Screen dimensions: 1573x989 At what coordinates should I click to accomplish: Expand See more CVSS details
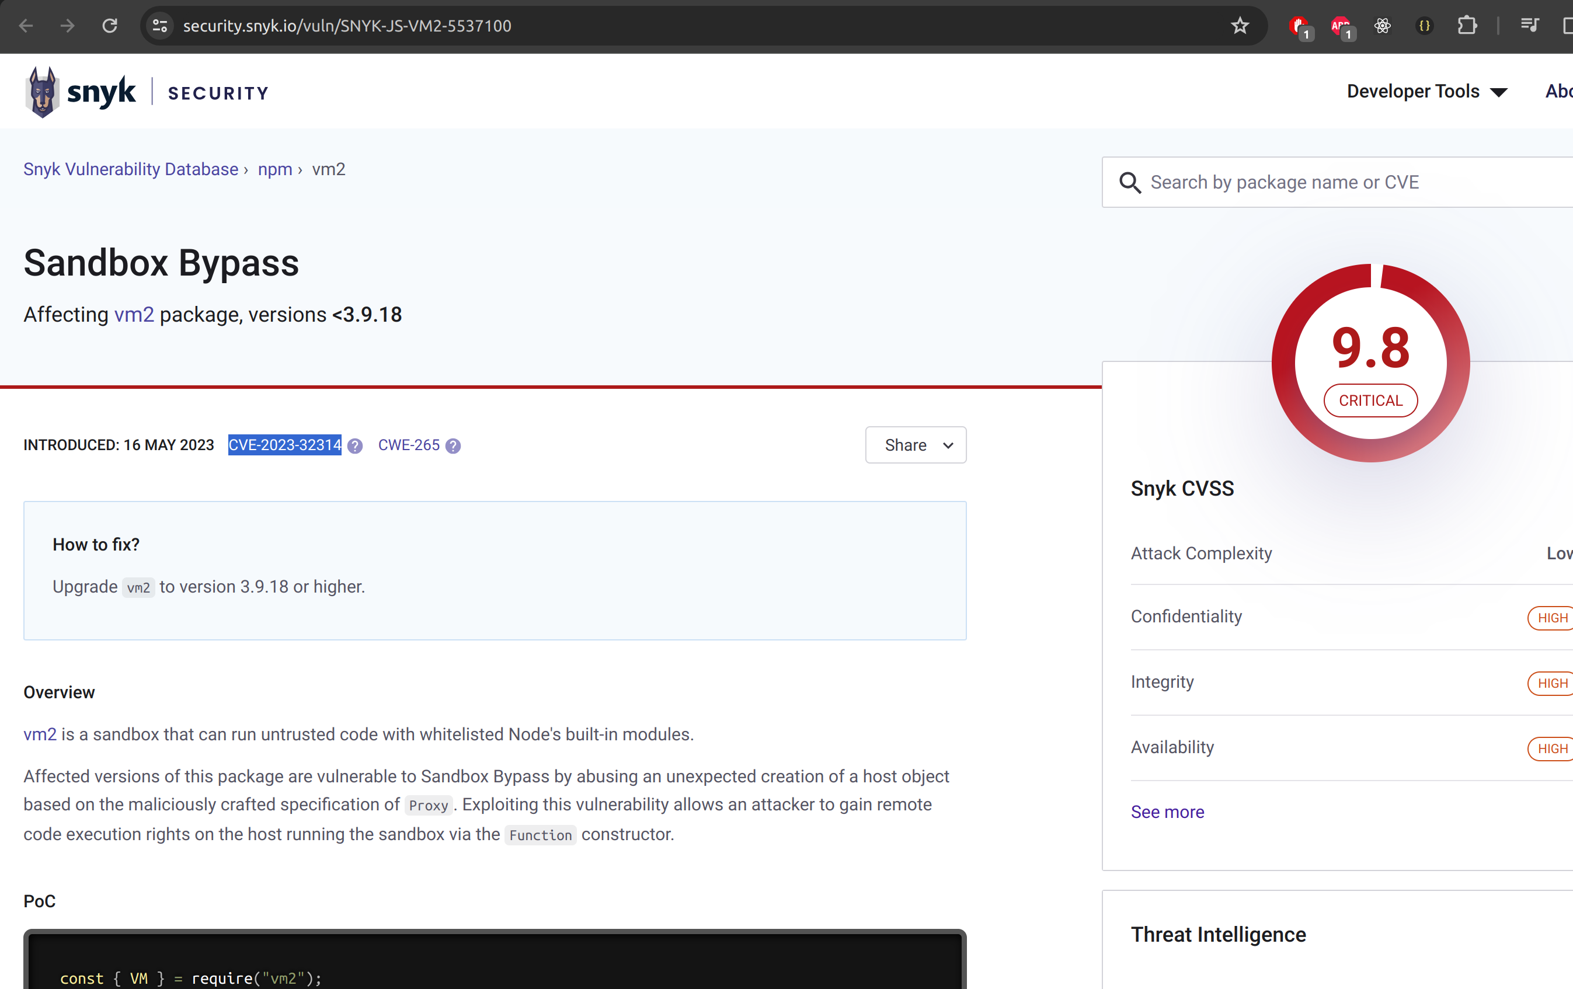(1167, 812)
